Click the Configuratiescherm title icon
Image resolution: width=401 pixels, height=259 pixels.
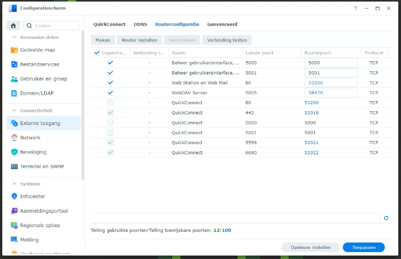13,8
